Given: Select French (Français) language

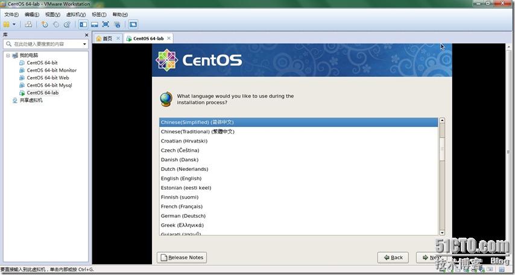Looking at the screenshot, I should click(x=299, y=206).
